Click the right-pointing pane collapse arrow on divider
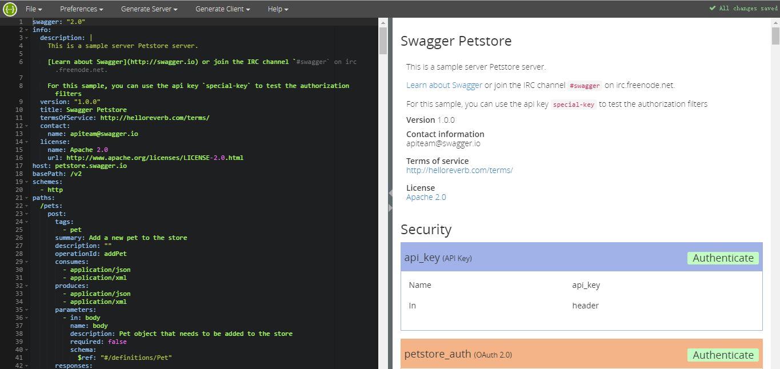 click(x=391, y=208)
